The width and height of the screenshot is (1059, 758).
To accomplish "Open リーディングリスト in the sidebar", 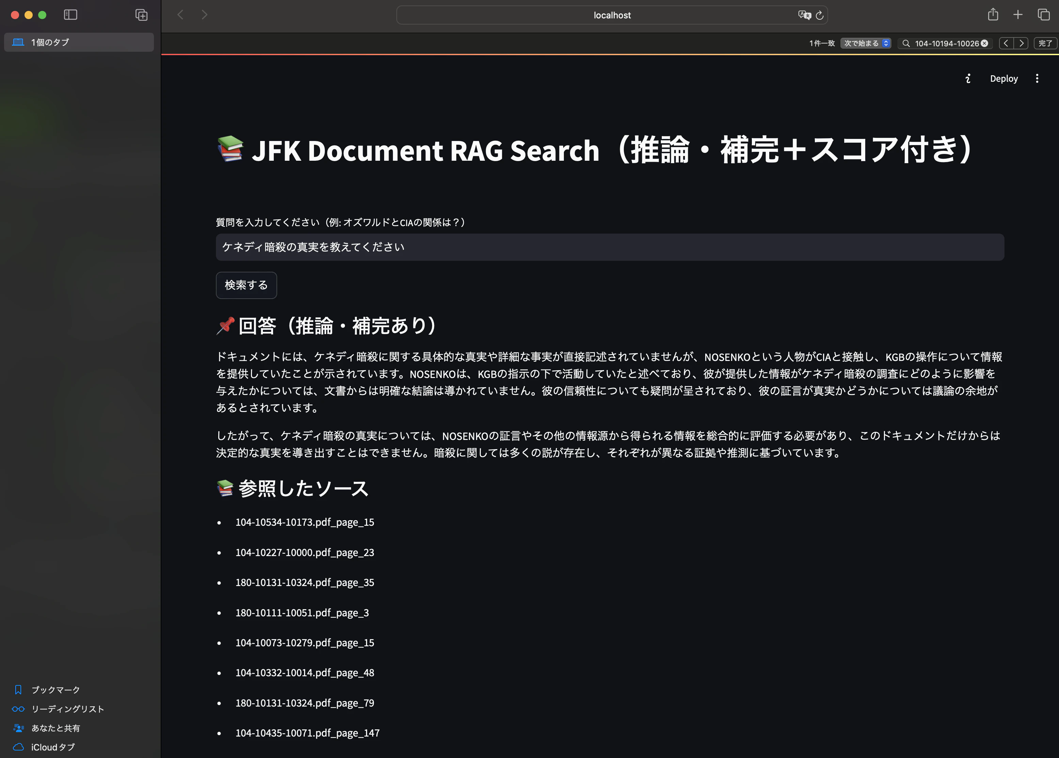I will point(68,709).
